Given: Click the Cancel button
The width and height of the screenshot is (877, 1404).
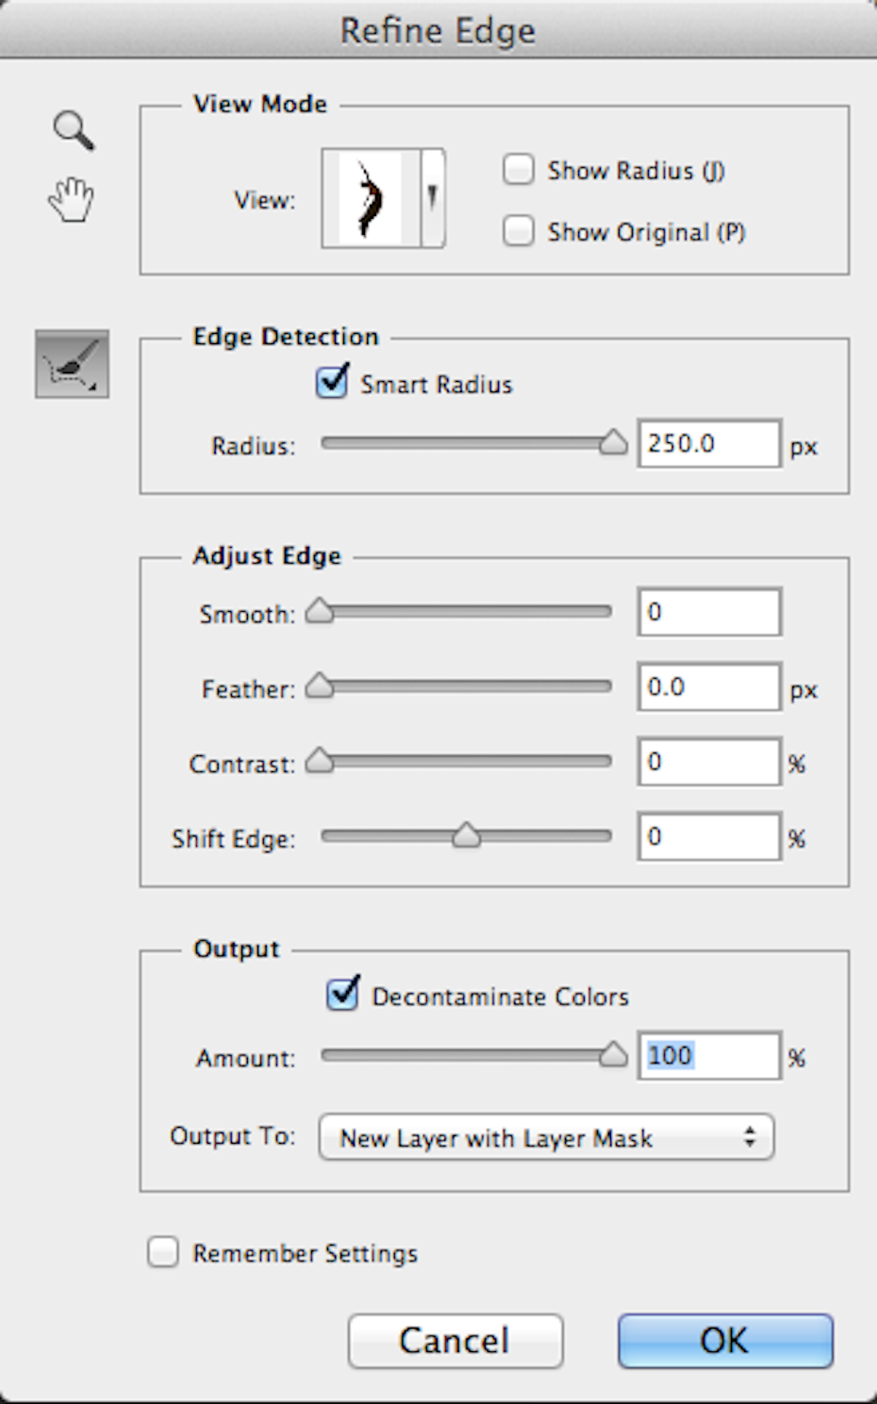Looking at the screenshot, I should coord(455,1341).
